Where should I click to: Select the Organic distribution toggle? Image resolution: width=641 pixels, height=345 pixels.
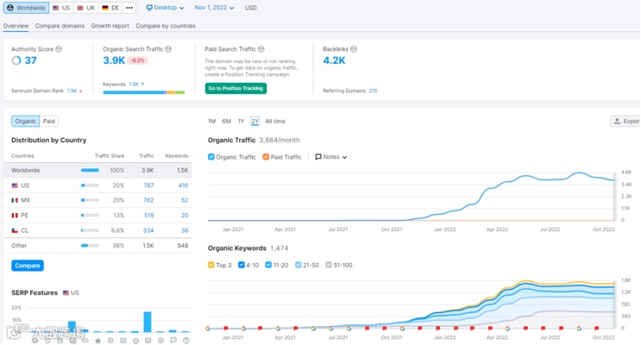tap(25, 122)
